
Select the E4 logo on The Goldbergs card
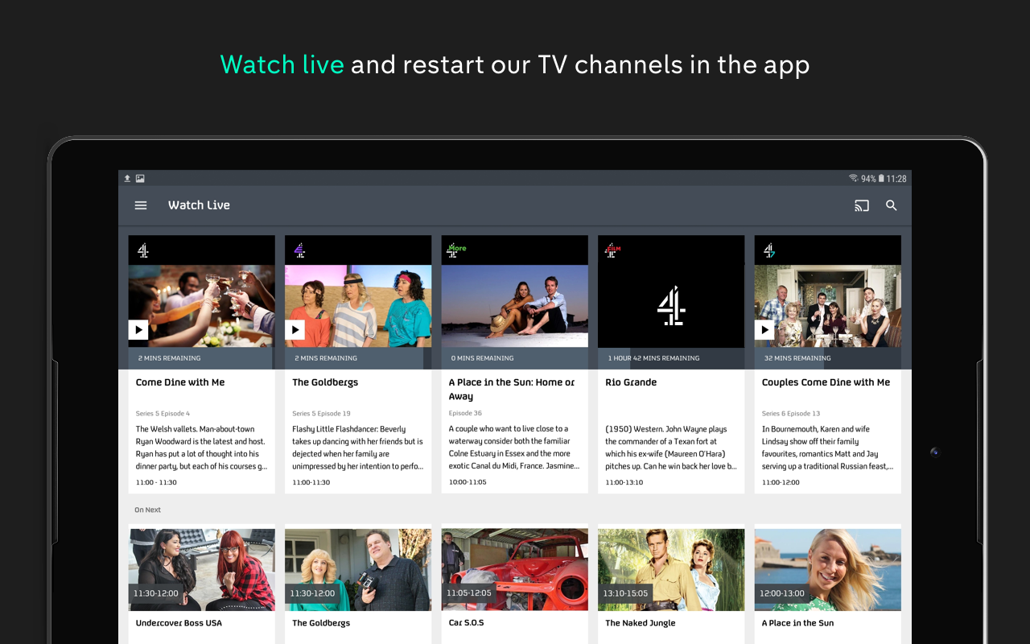click(299, 250)
